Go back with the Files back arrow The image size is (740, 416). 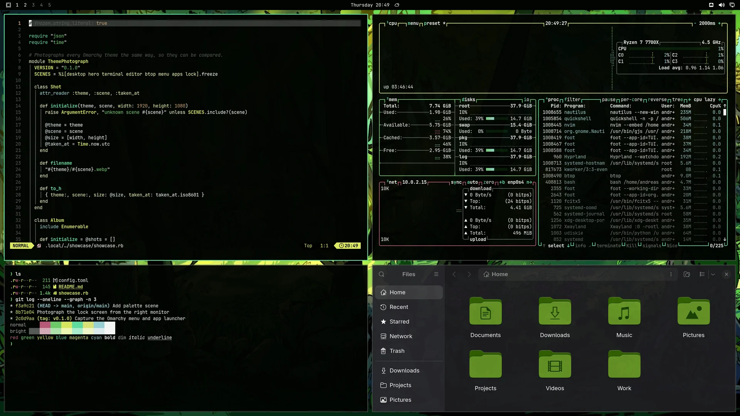pos(454,274)
